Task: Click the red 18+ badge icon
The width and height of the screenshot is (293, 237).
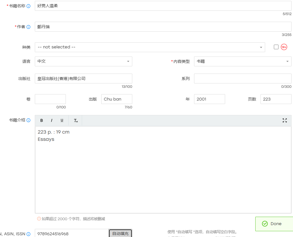Action: (x=284, y=47)
